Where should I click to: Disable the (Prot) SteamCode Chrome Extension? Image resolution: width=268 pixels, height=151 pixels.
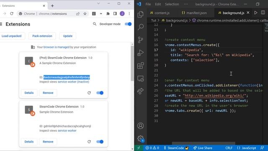point(100,93)
